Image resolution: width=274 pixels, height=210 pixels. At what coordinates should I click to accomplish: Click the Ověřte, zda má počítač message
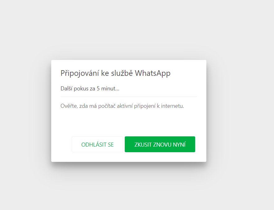coord(122,106)
